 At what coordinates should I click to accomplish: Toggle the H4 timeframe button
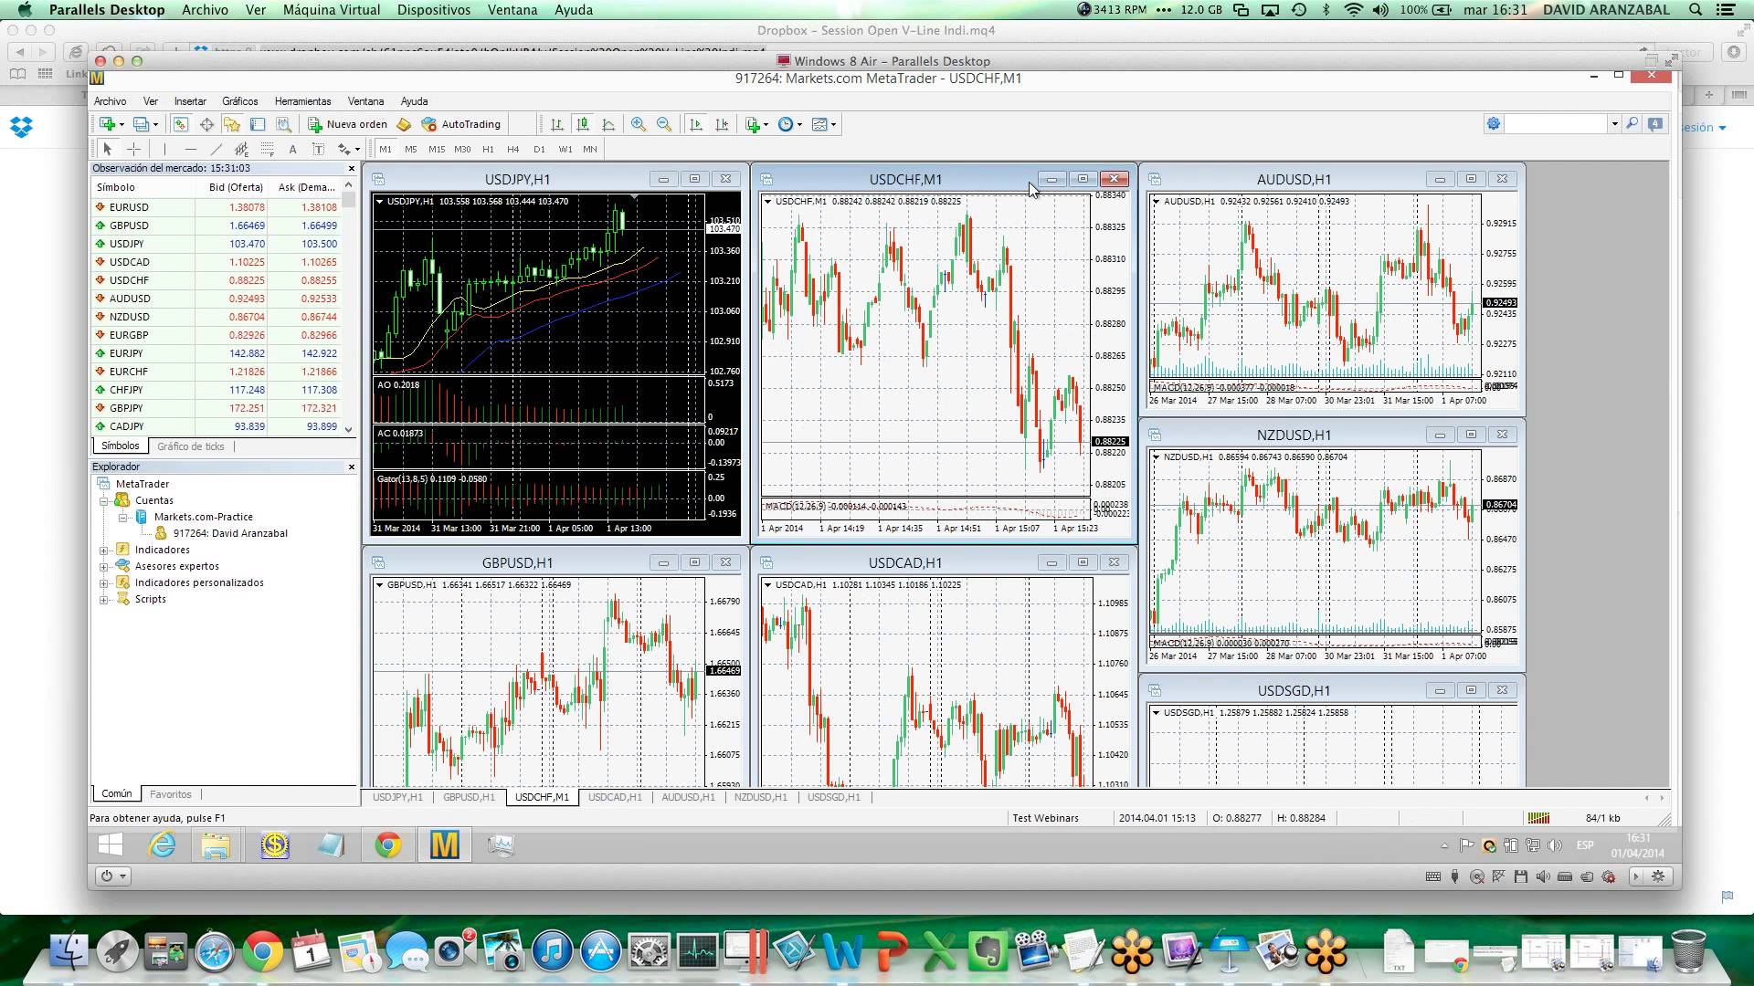(x=512, y=149)
